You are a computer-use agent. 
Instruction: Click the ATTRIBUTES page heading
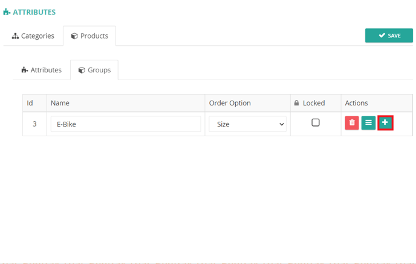34,12
